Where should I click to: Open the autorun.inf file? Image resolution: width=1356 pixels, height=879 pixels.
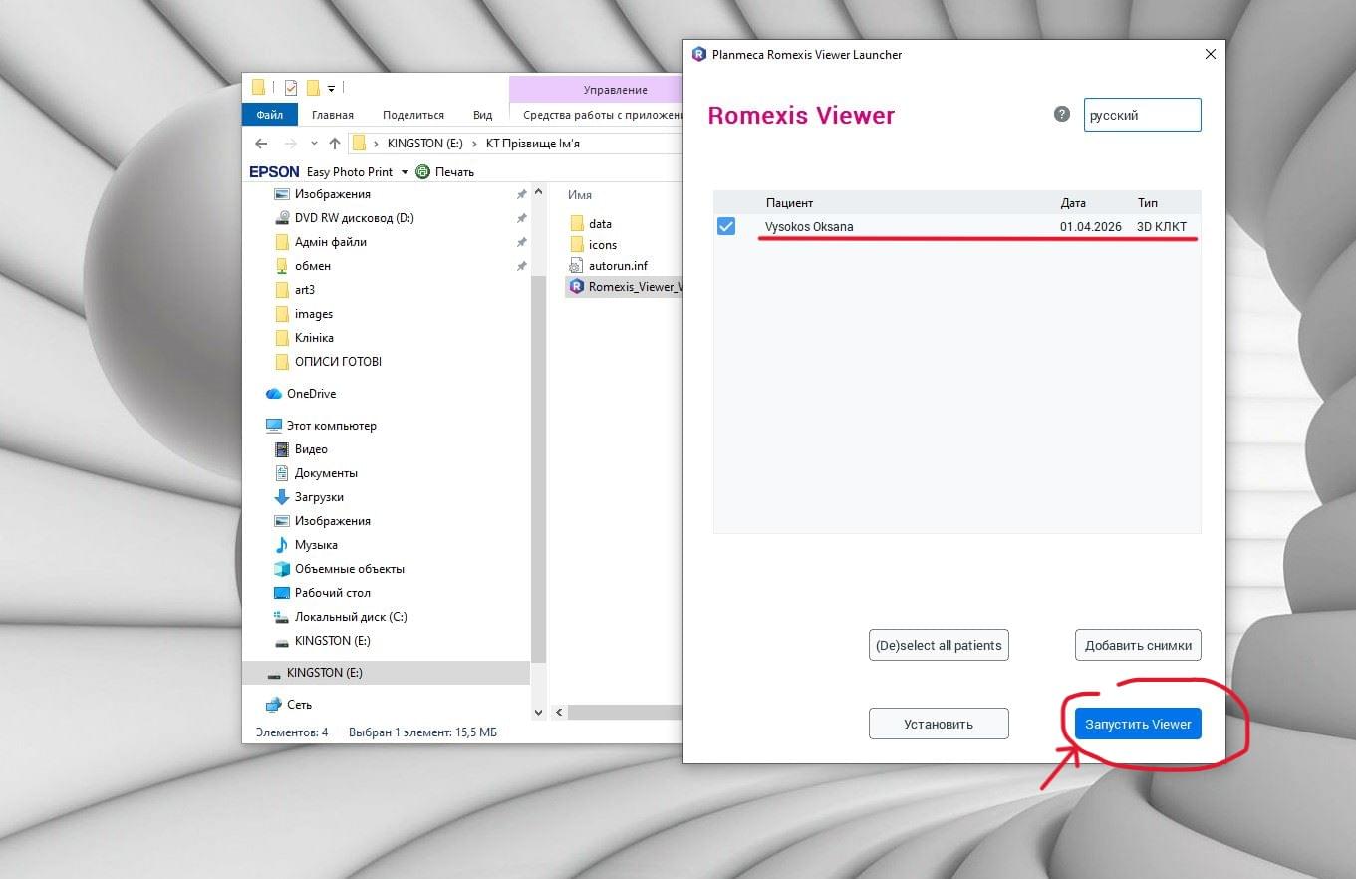617,266
